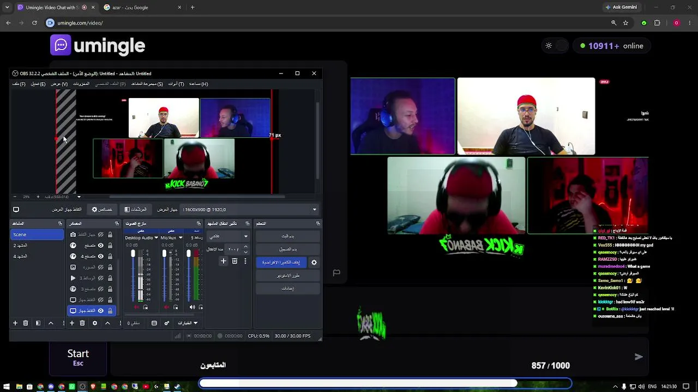Float the Controls dock panel
The height and width of the screenshot is (392, 698).
pyautogui.click(x=318, y=224)
